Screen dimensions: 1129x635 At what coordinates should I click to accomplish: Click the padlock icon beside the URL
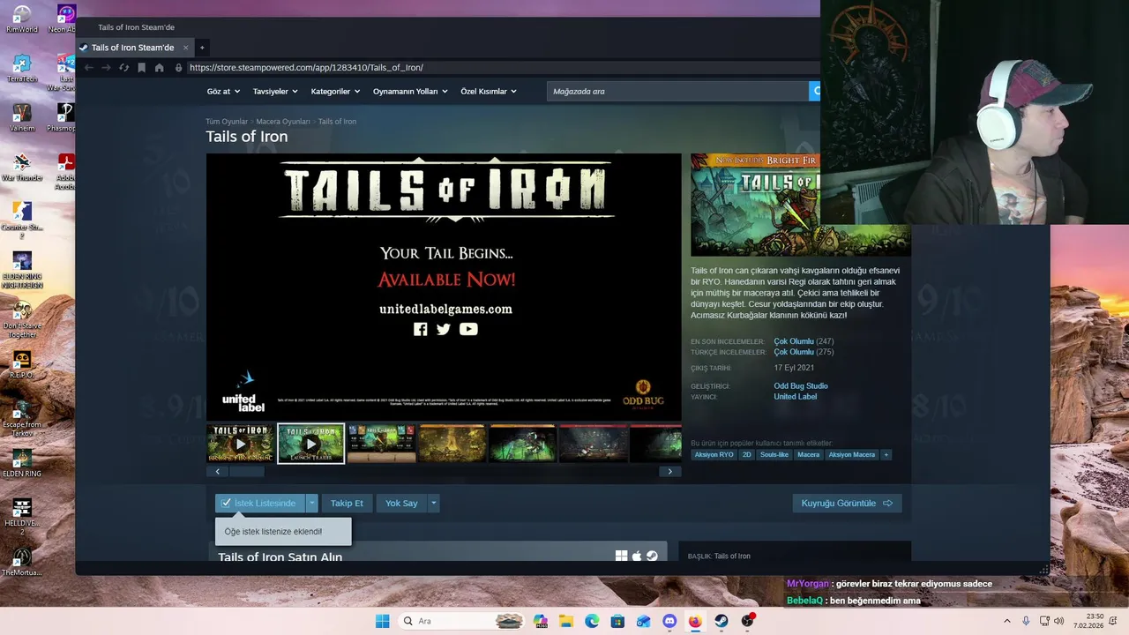pos(179,67)
